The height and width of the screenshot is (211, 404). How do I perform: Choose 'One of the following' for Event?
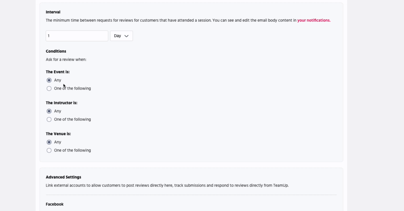tap(49, 89)
